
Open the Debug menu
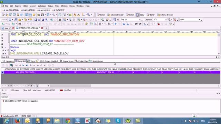tap(50, 6)
